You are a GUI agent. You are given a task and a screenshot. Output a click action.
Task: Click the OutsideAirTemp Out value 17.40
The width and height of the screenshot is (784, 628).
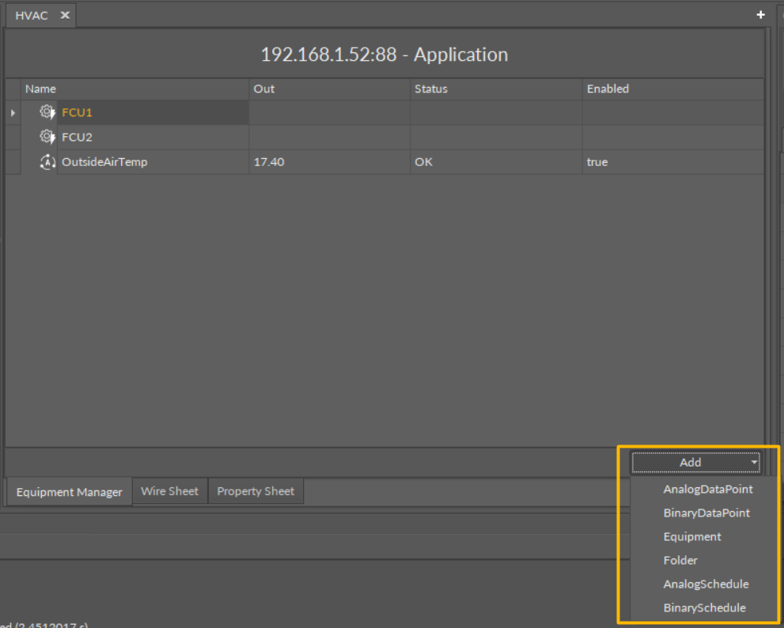(269, 162)
